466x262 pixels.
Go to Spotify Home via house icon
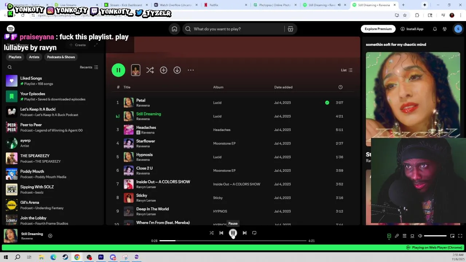tap(174, 29)
